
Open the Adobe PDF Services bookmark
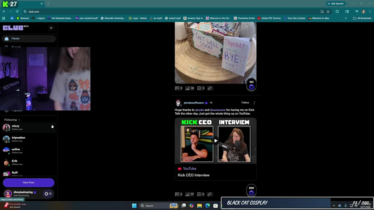coord(269,18)
